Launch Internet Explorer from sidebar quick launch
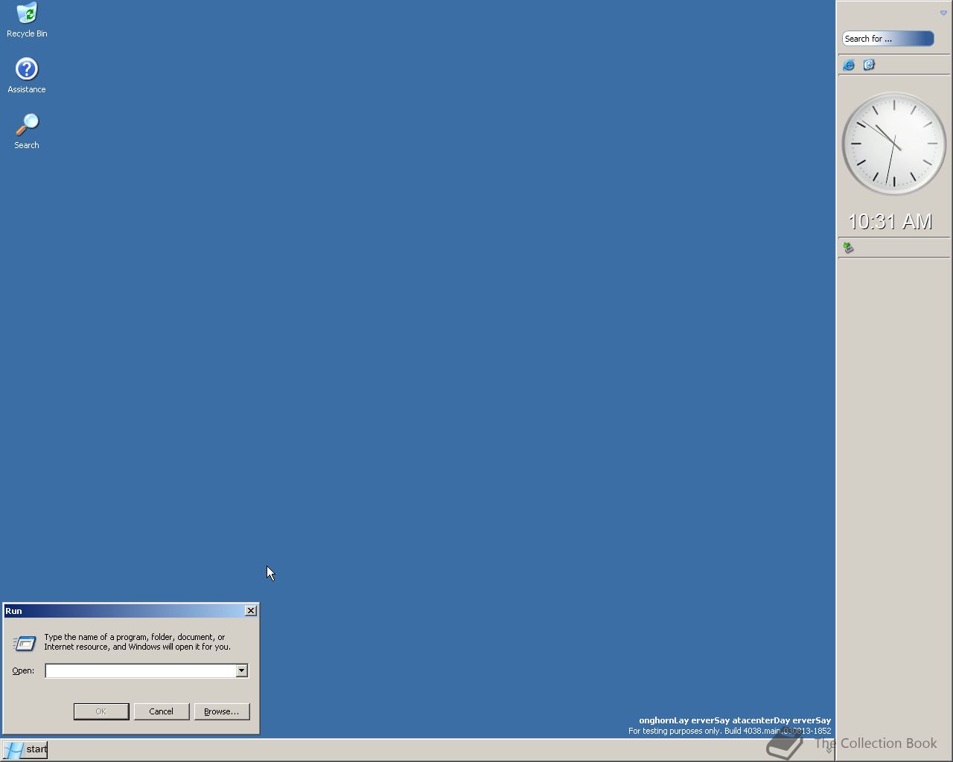Viewport: 953px width, 762px height. click(x=849, y=65)
